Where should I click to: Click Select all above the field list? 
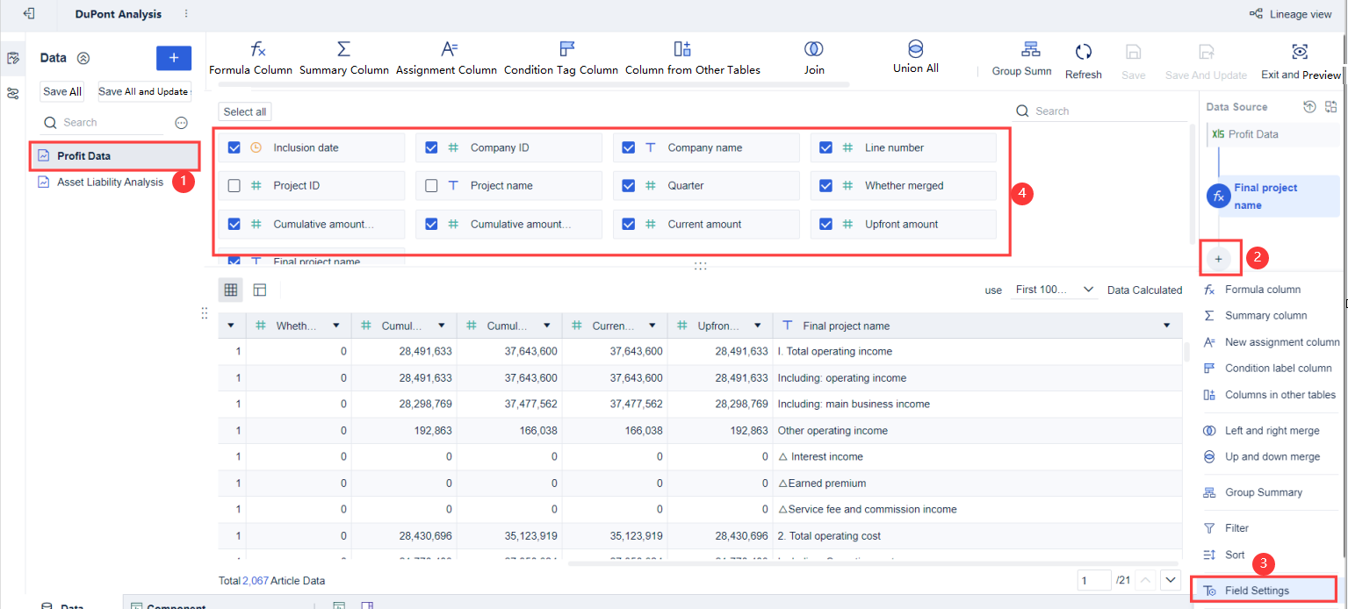coord(244,111)
